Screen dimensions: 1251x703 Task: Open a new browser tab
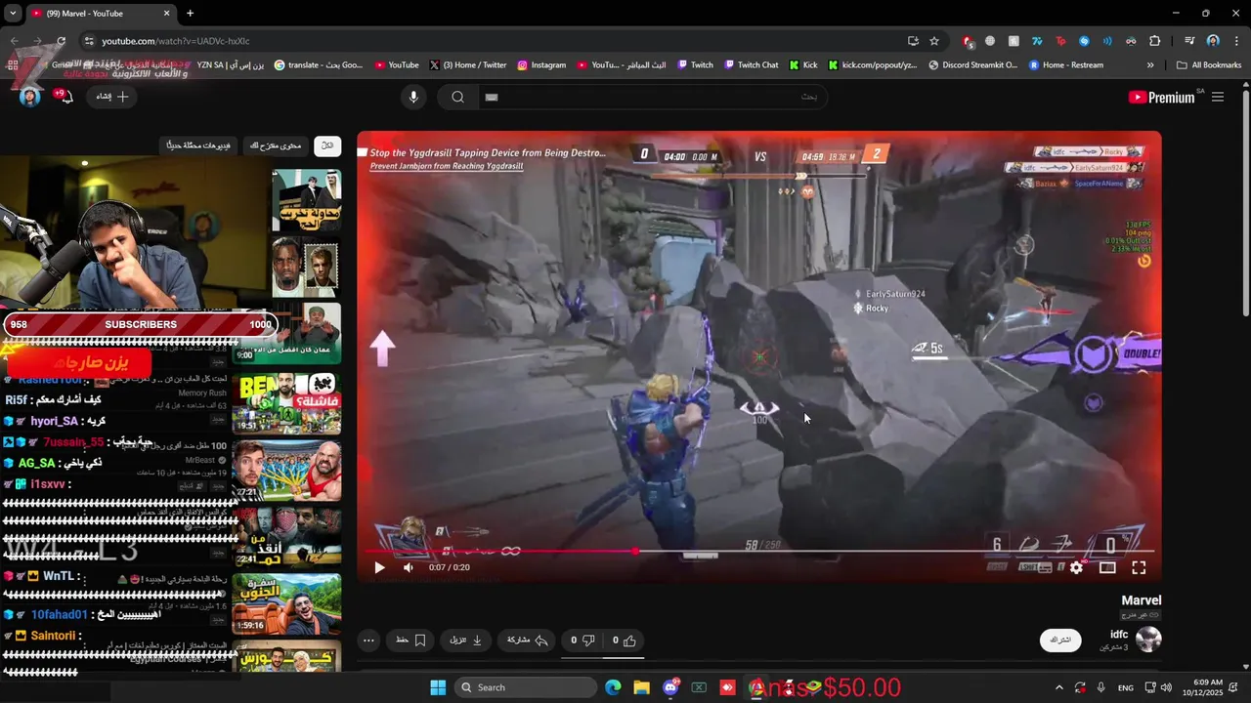tap(190, 14)
